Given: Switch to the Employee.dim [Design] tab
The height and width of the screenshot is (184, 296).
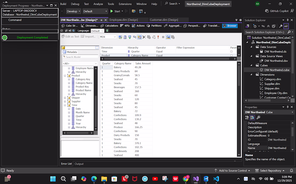Looking at the screenshot, I should pos(124,20).
